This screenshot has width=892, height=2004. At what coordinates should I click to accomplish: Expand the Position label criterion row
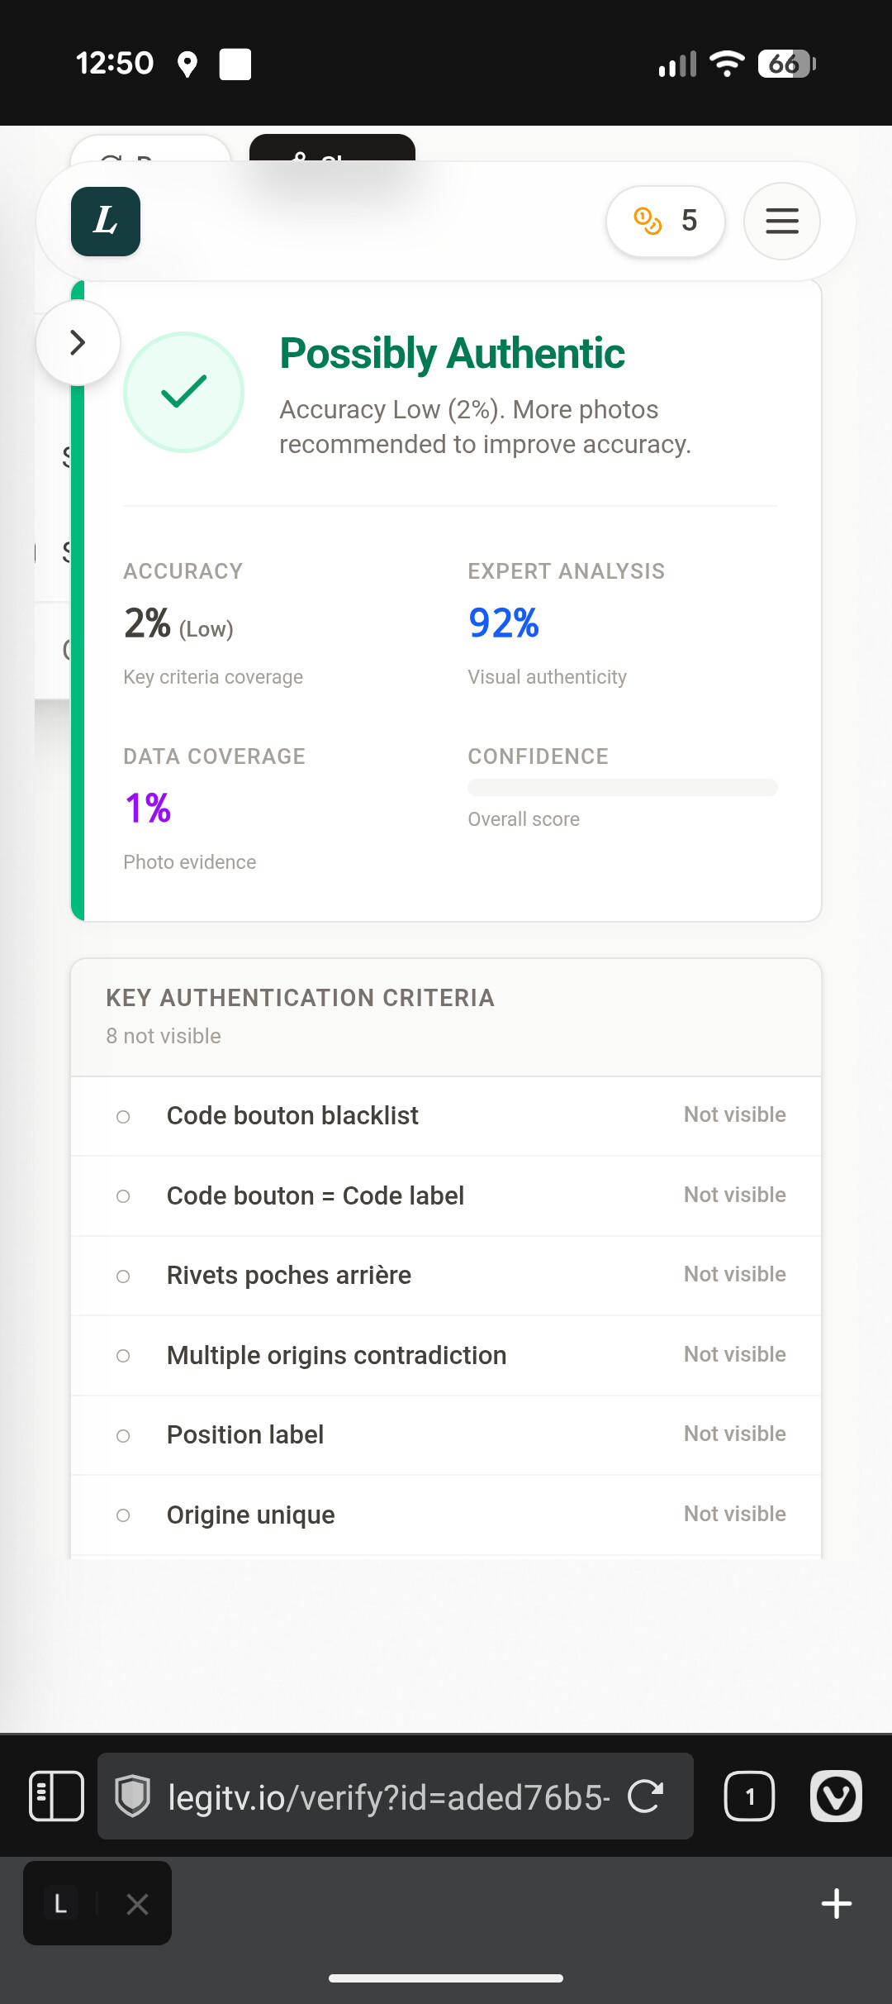pyautogui.click(x=446, y=1435)
